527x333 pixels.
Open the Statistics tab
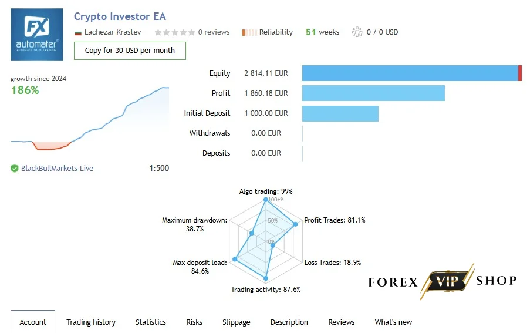click(151, 322)
